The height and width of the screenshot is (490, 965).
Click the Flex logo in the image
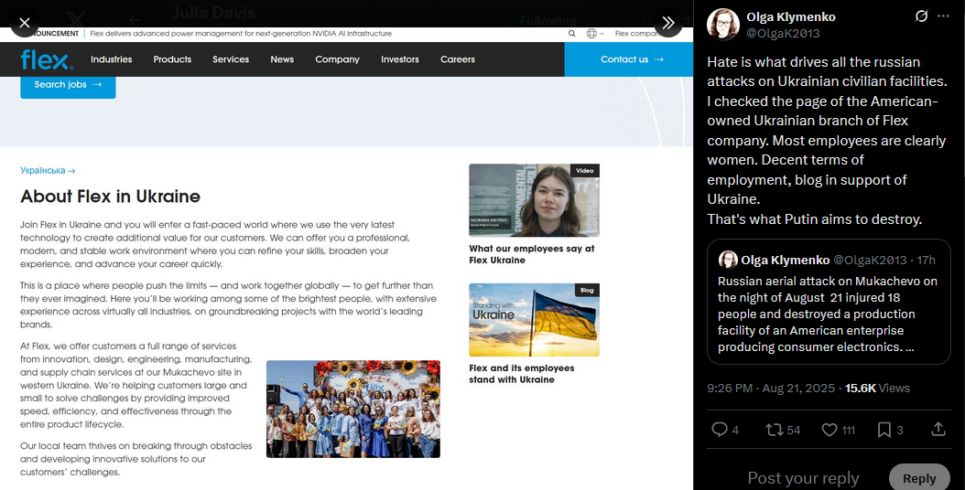[x=46, y=59]
